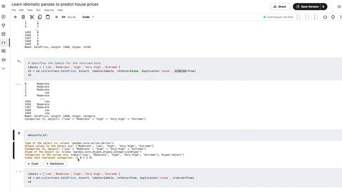Run the current cell from toolbar
The height and width of the screenshot is (192, 342).
coord(57,17)
